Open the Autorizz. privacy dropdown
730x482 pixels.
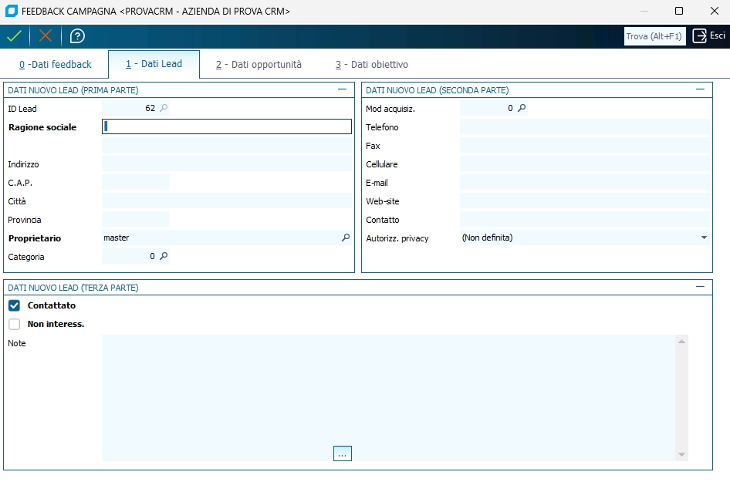pyautogui.click(x=704, y=238)
